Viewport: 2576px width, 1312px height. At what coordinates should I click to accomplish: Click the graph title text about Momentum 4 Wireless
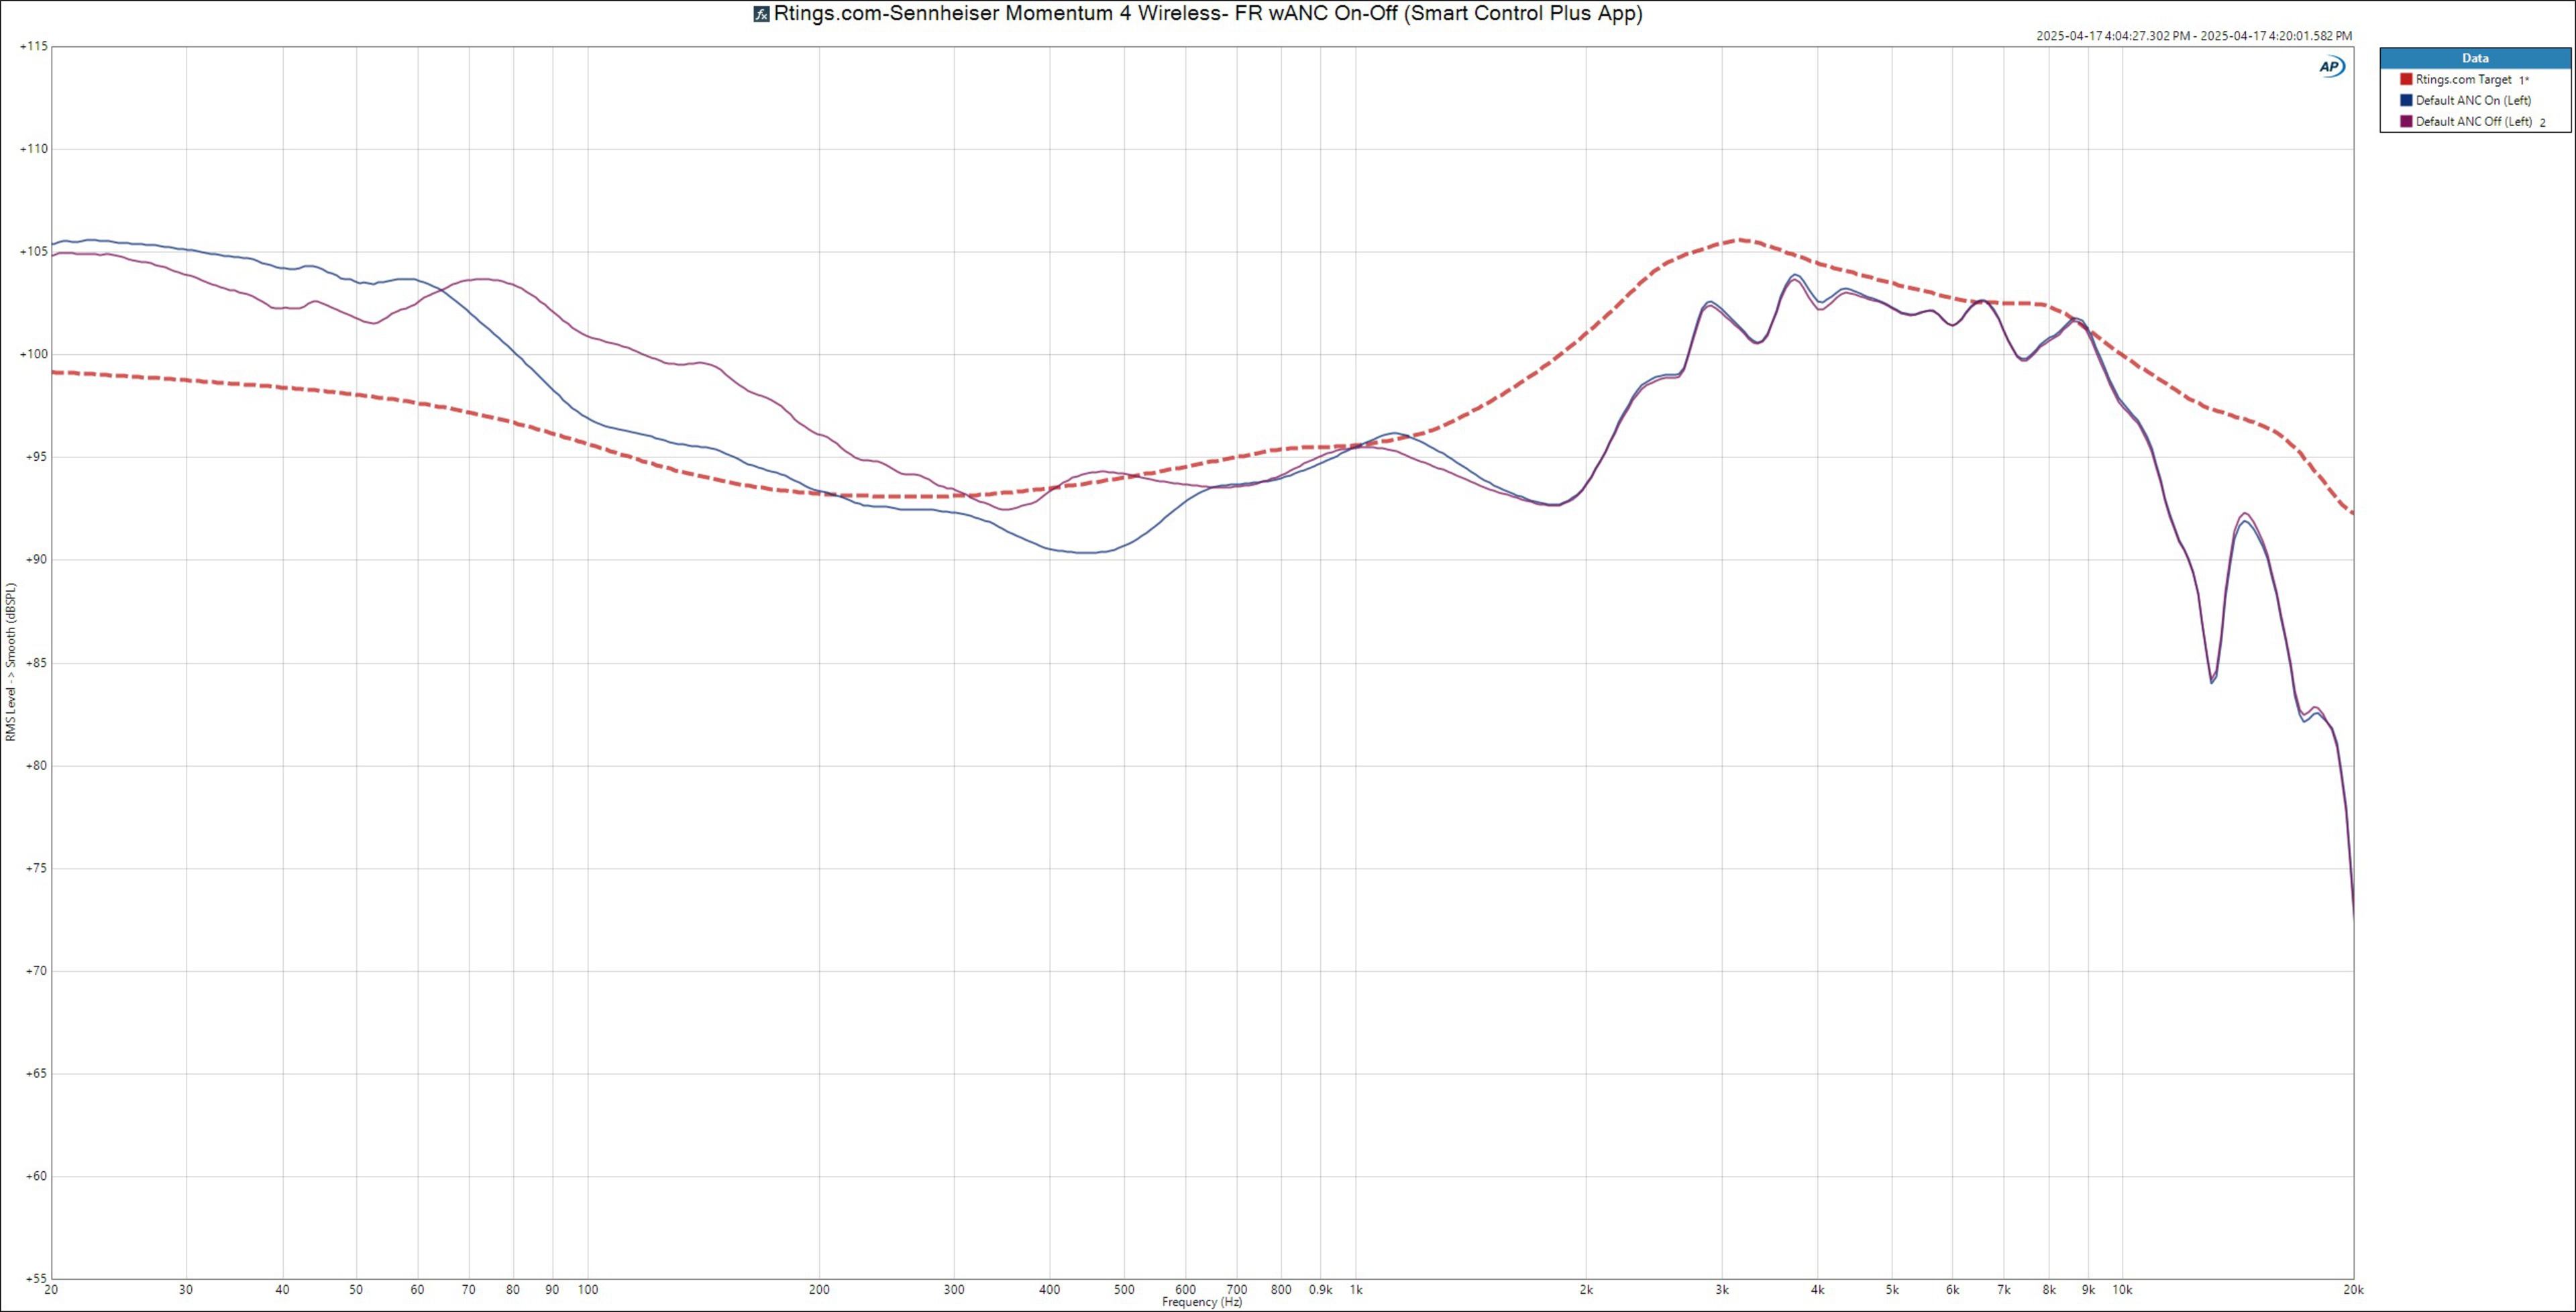tap(1207, 14)
